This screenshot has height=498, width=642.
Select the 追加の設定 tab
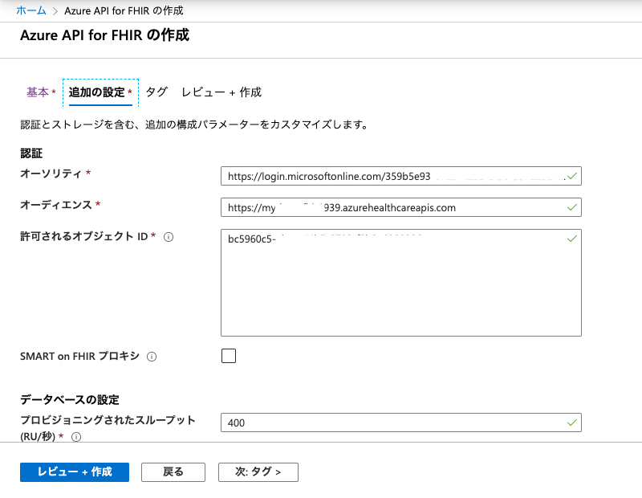click(x=100, y=92)
